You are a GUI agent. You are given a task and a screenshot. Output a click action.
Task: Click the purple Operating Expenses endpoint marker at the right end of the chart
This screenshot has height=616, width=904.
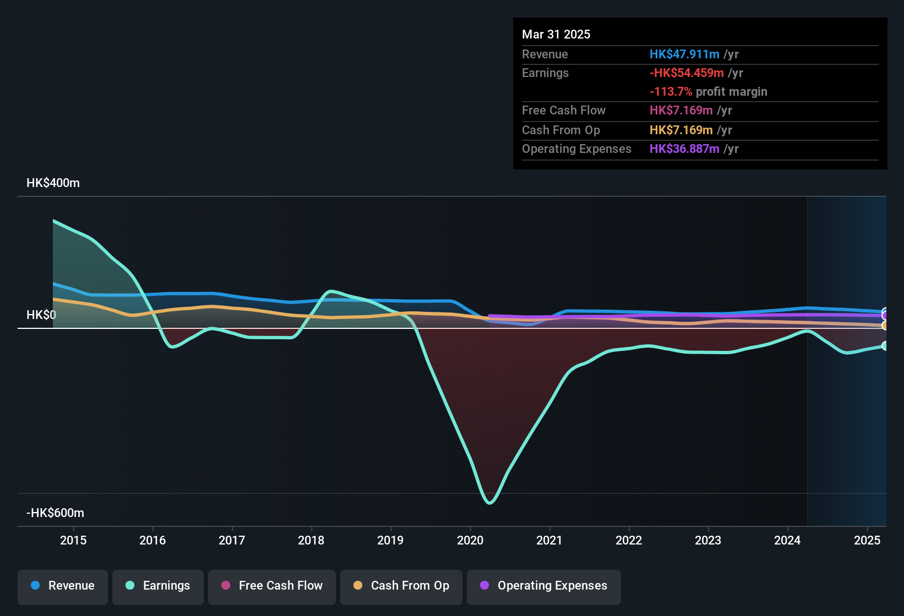[x=885, y=316]
